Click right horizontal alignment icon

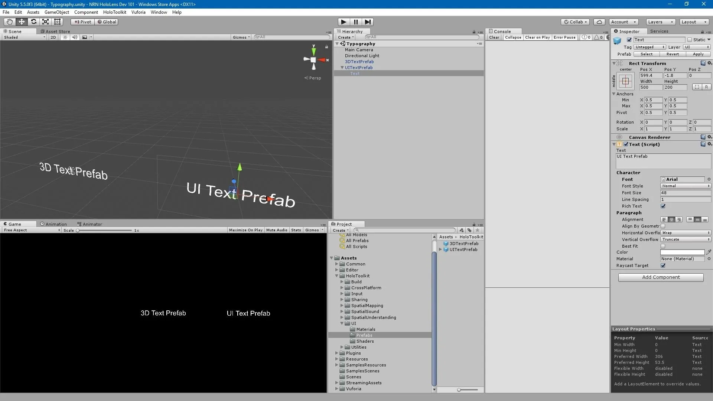(x=679, y=219)
